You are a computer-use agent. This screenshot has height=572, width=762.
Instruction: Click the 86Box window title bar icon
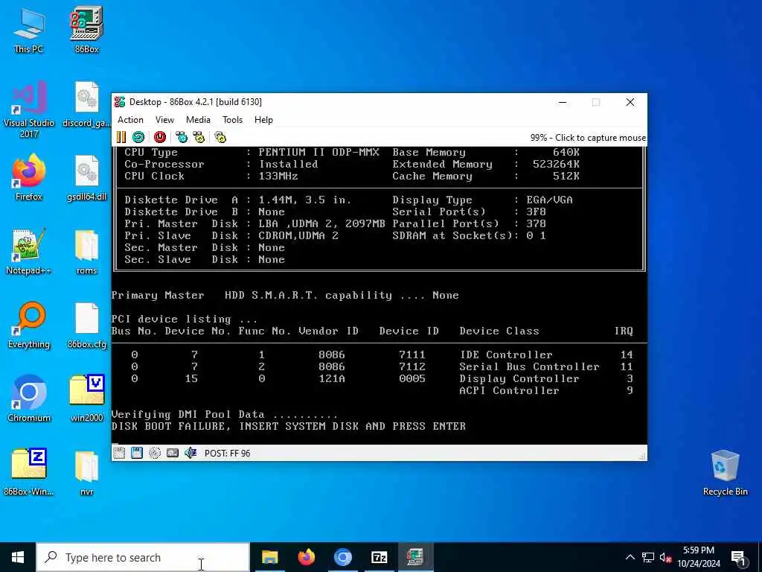(x=120, y=101)
